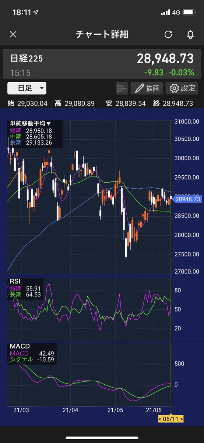The height and width of the screenshot is (443, 204).
Task: Tap the cellular signal bars icon
Action: (165, 13)
